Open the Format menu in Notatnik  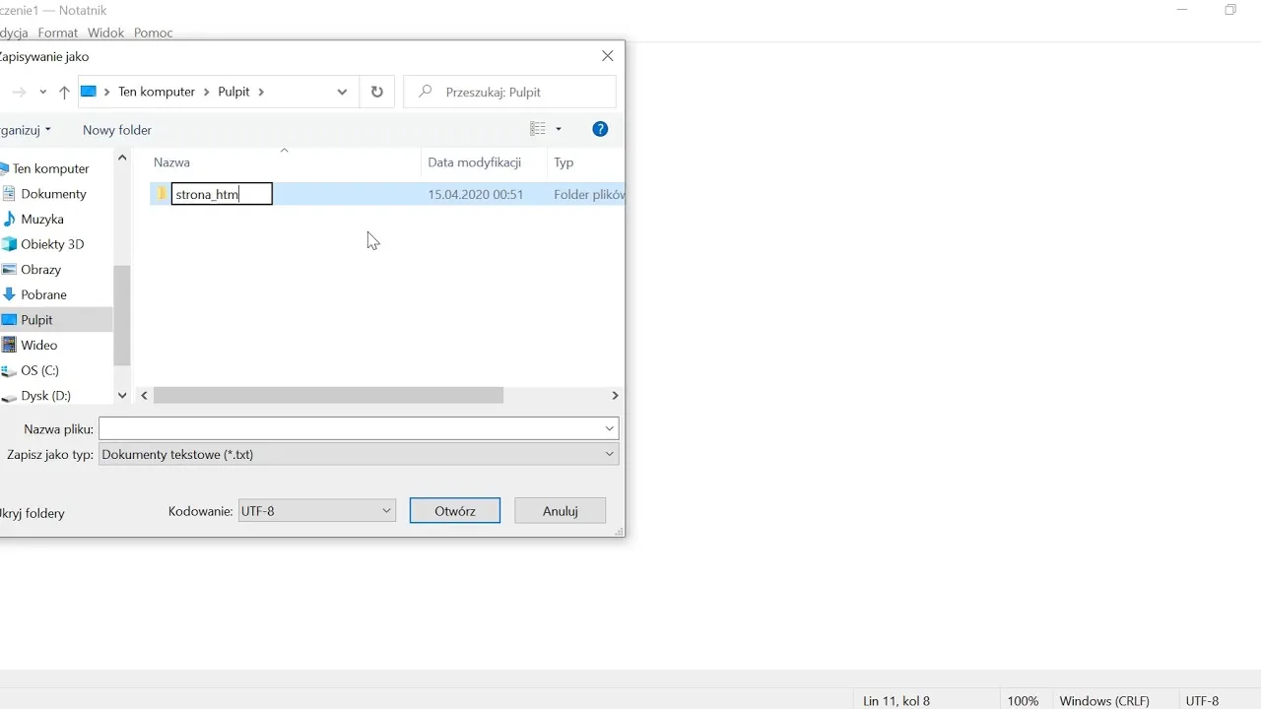tap(58, 32)
